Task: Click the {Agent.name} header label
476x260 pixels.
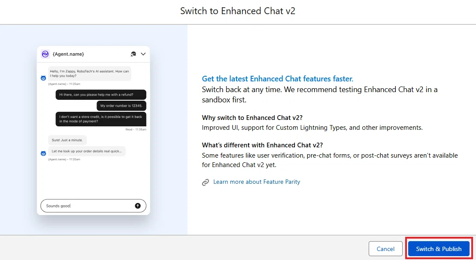Action: pyautogui.click(x=68, y=54)
